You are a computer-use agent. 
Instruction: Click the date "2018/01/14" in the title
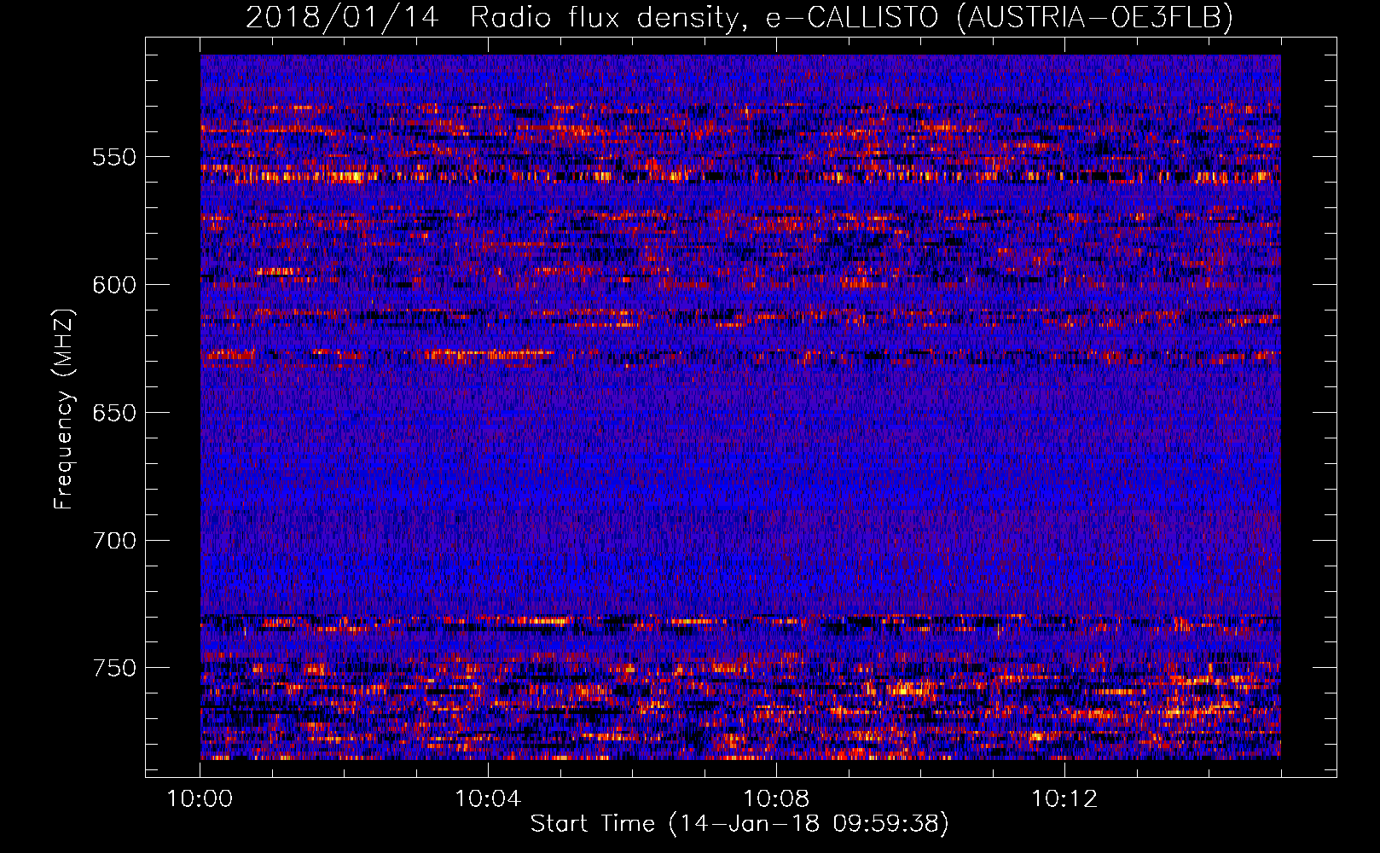coord(342,17)
